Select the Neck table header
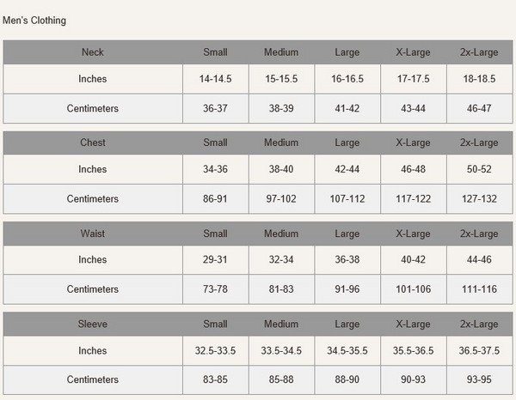The height and width of the screenshot is (400, 516). 93,52
